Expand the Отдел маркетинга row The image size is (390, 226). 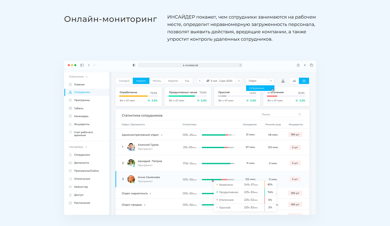tap(150, 193)
